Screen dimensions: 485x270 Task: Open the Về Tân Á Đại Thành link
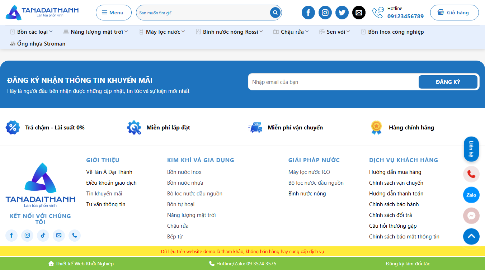coord(109,172)
